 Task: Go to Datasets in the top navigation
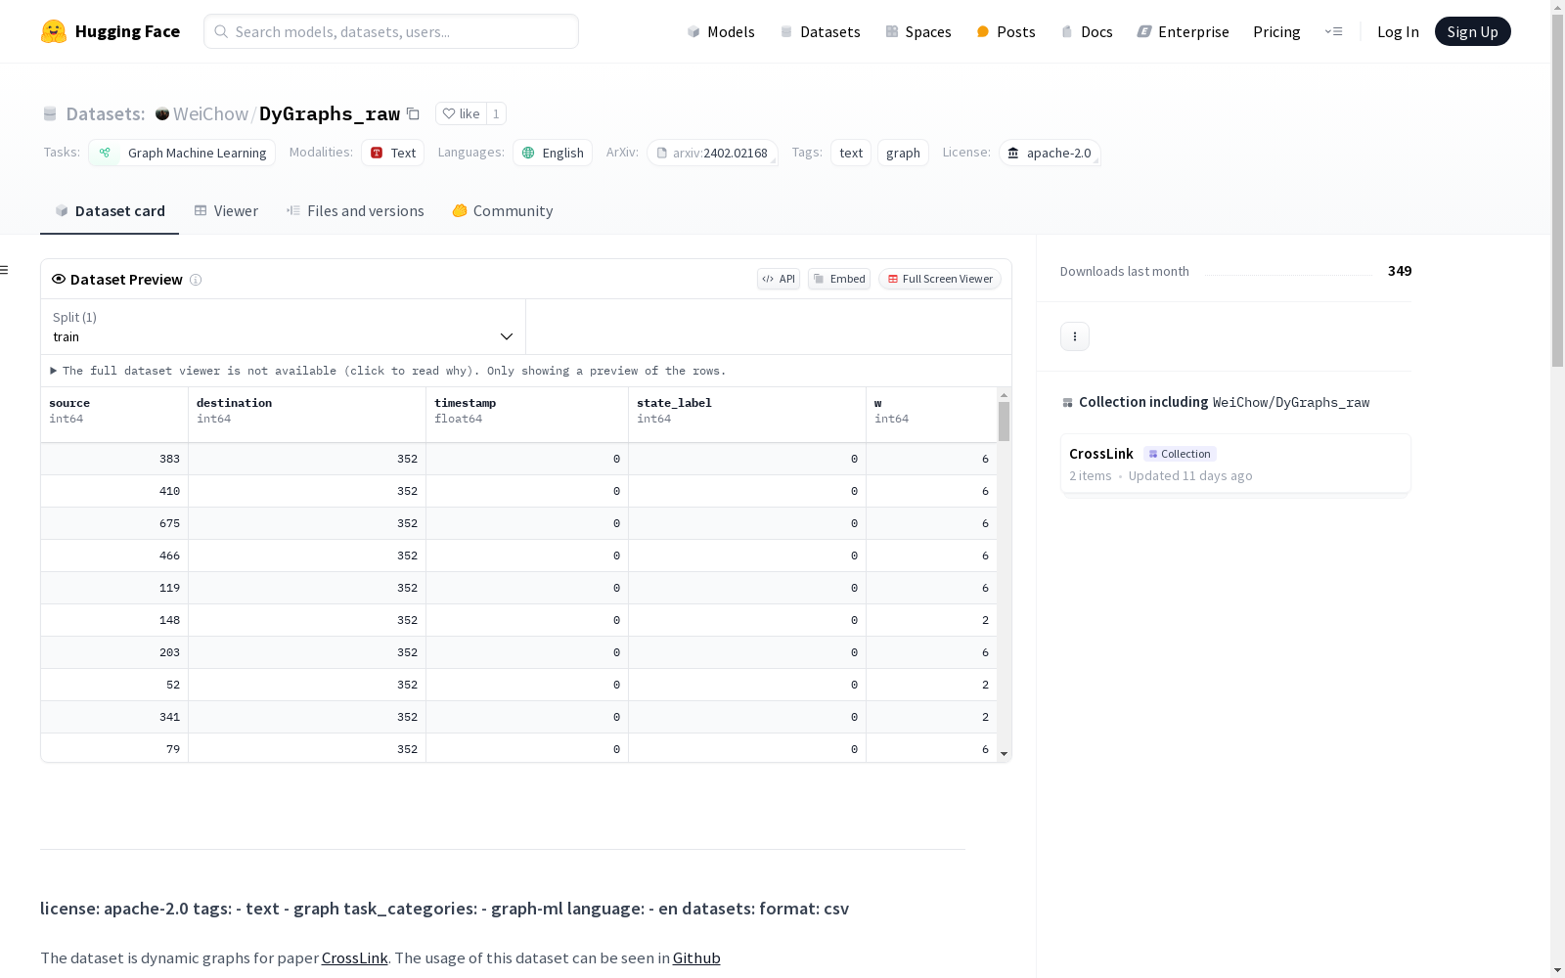click(820, 31)
